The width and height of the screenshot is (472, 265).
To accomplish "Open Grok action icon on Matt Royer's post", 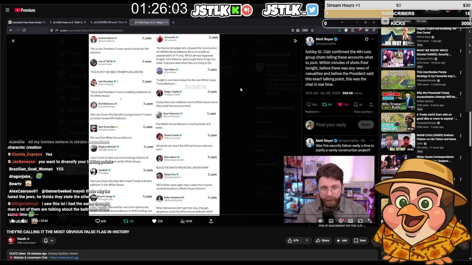I will pyautogui.click(x=367, y=39).
